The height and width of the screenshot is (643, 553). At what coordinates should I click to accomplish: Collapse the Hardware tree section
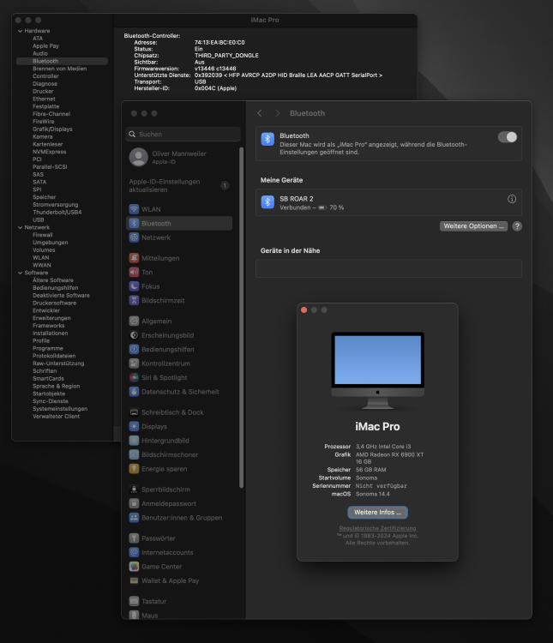20,31
